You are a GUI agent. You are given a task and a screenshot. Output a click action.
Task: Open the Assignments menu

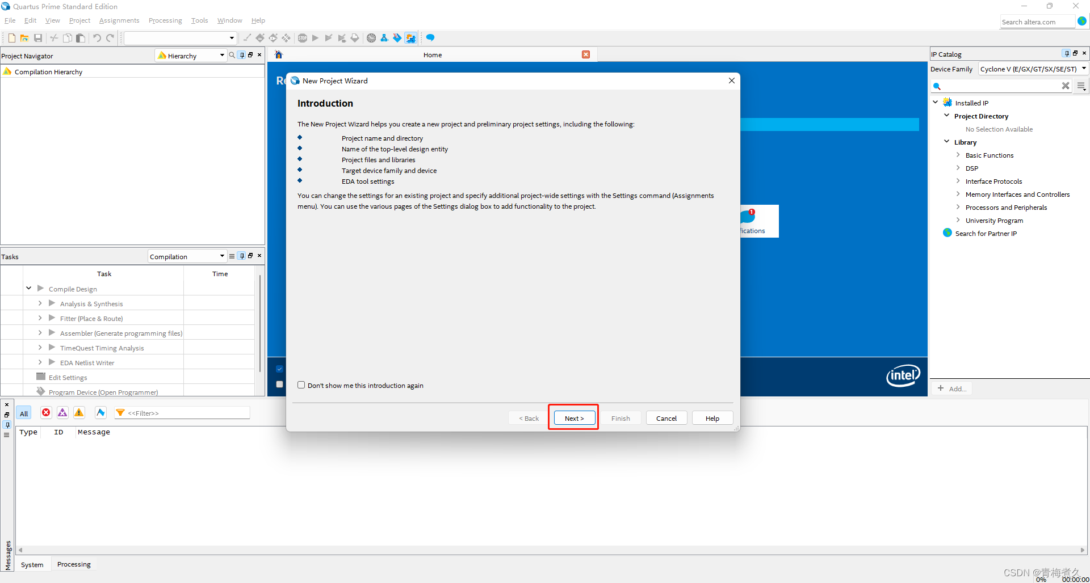(x=119, y=20)
